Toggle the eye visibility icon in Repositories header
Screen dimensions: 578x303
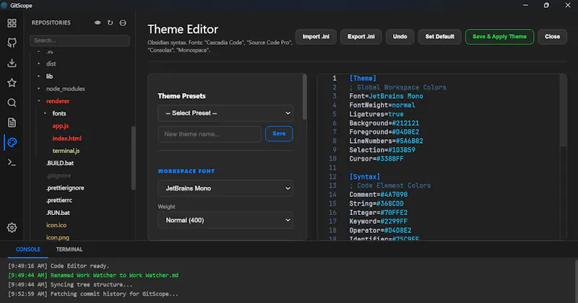(98, 23)
